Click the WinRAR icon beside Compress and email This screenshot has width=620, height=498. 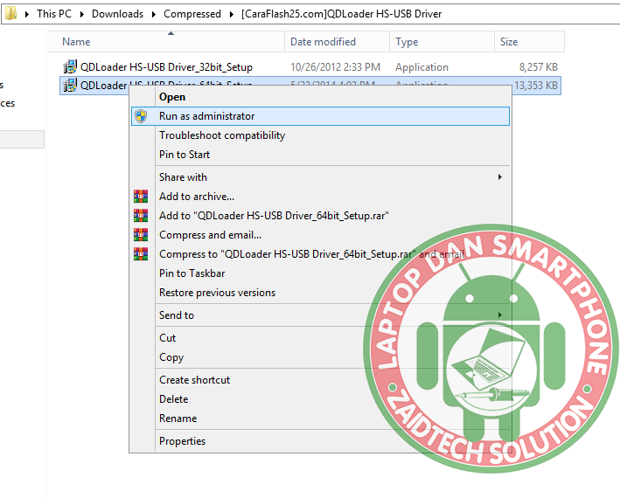pos(141,235)
